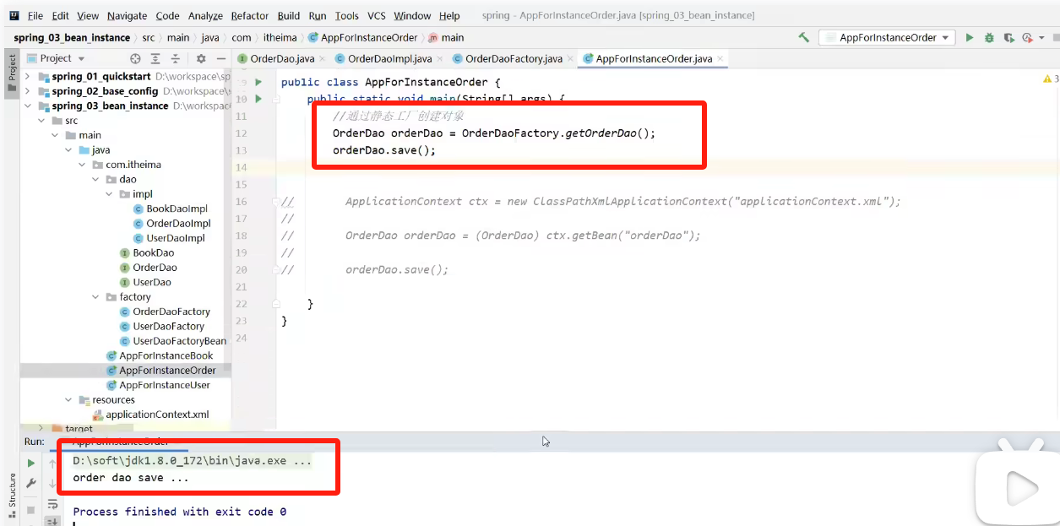The image size is (1060, 526).
Task: Collapse the impl package
Action: coord(109,193)
